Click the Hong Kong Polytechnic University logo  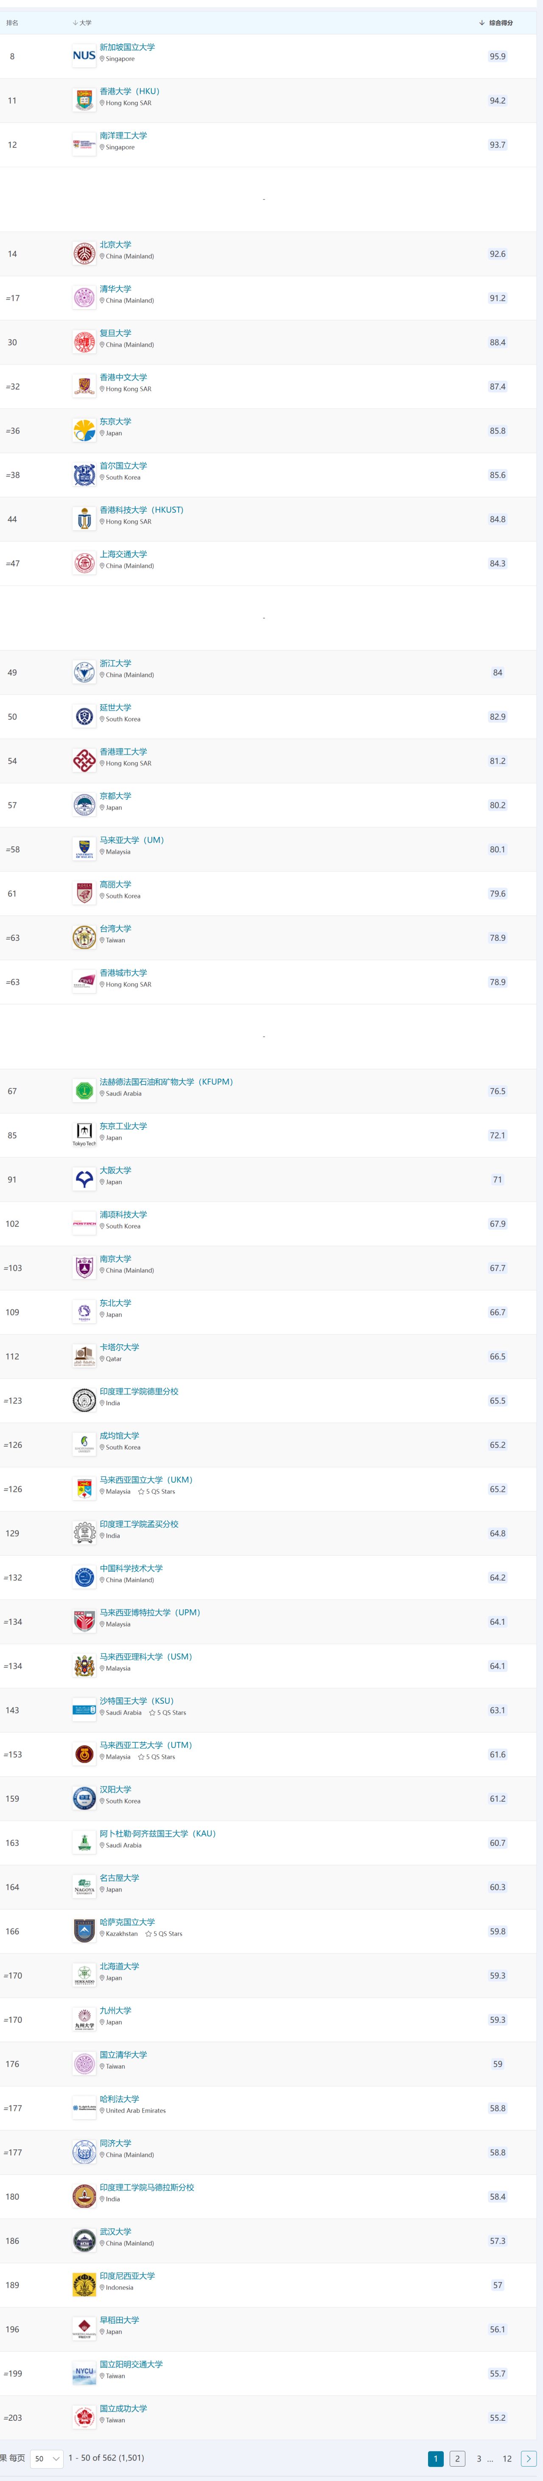click(84, 761)
